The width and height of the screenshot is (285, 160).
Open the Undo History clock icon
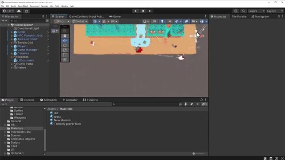[236, 11]
